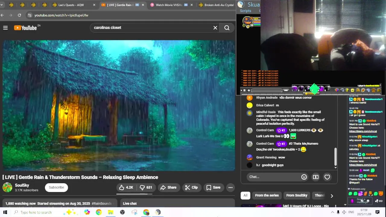The image size is (386, 217).
Task: Save the video to a playlist
Action: 214,187
